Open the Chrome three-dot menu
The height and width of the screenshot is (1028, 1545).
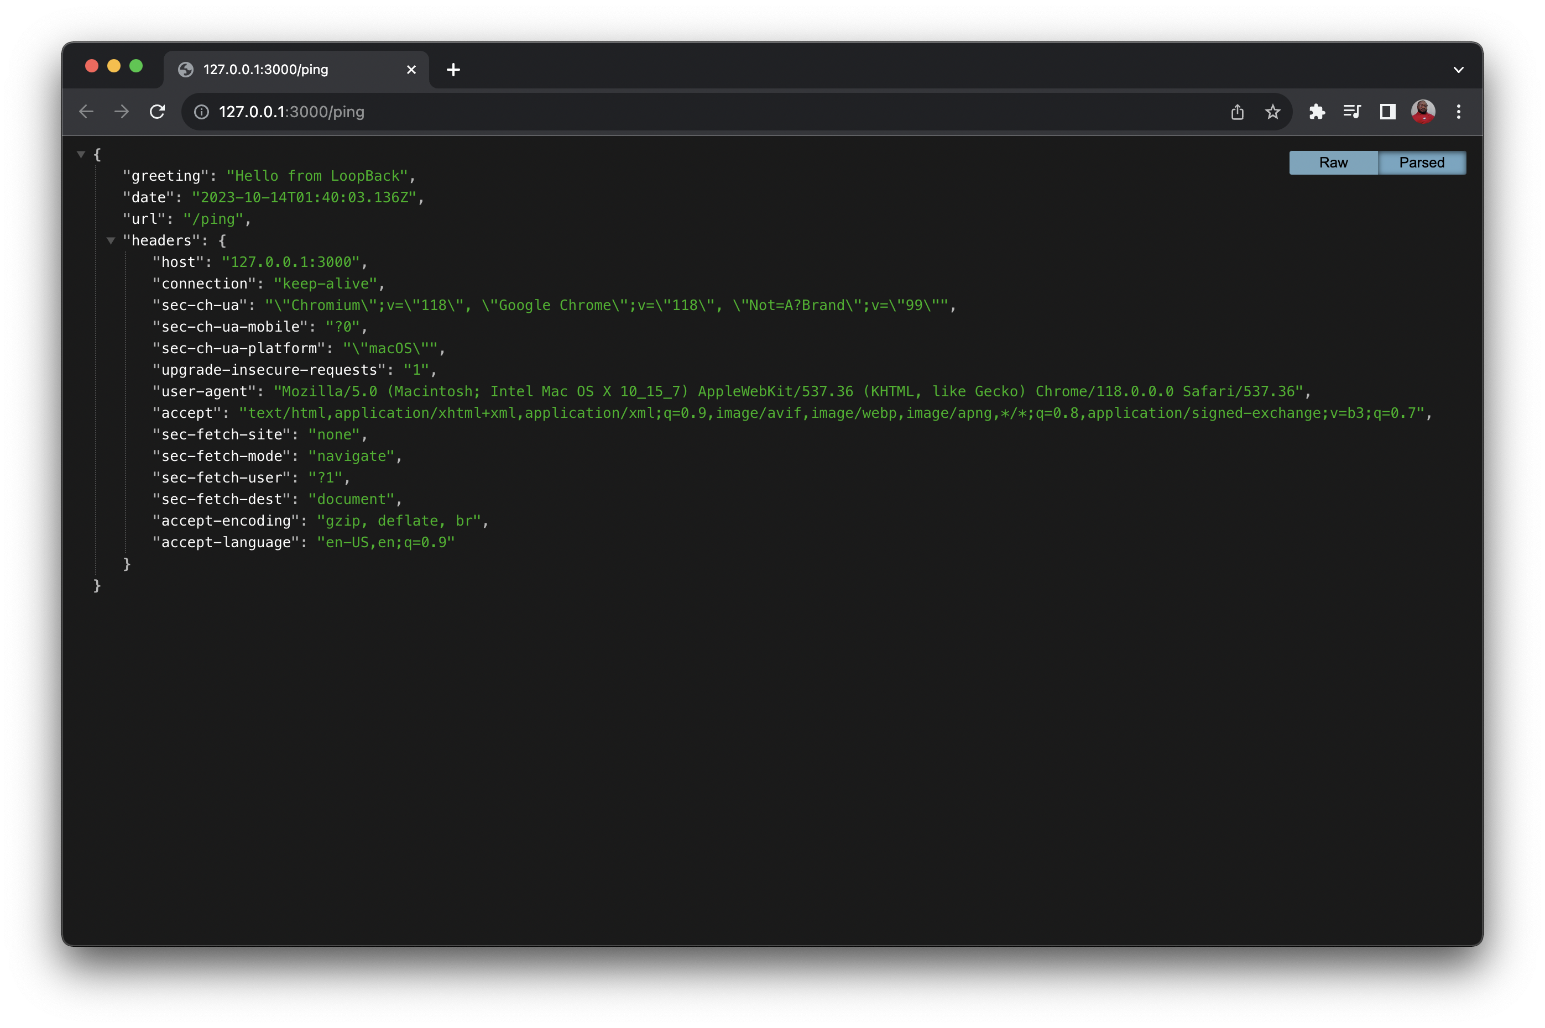pos(1458,112)
